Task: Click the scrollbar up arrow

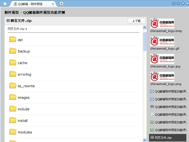Action: 145,27
